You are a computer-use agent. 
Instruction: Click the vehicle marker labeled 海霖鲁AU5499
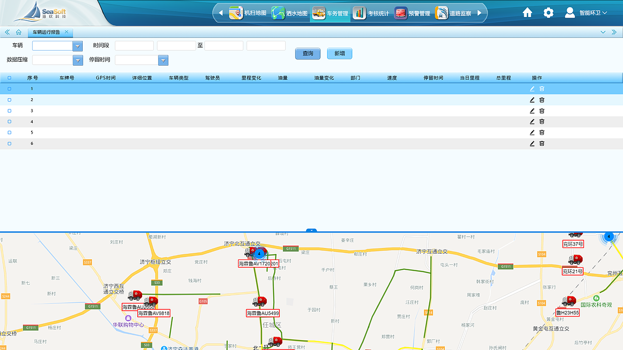pos(259,301)
